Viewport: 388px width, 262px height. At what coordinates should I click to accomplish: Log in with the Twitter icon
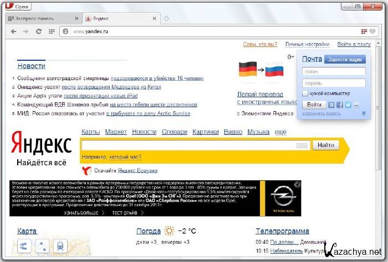[348, 104]
